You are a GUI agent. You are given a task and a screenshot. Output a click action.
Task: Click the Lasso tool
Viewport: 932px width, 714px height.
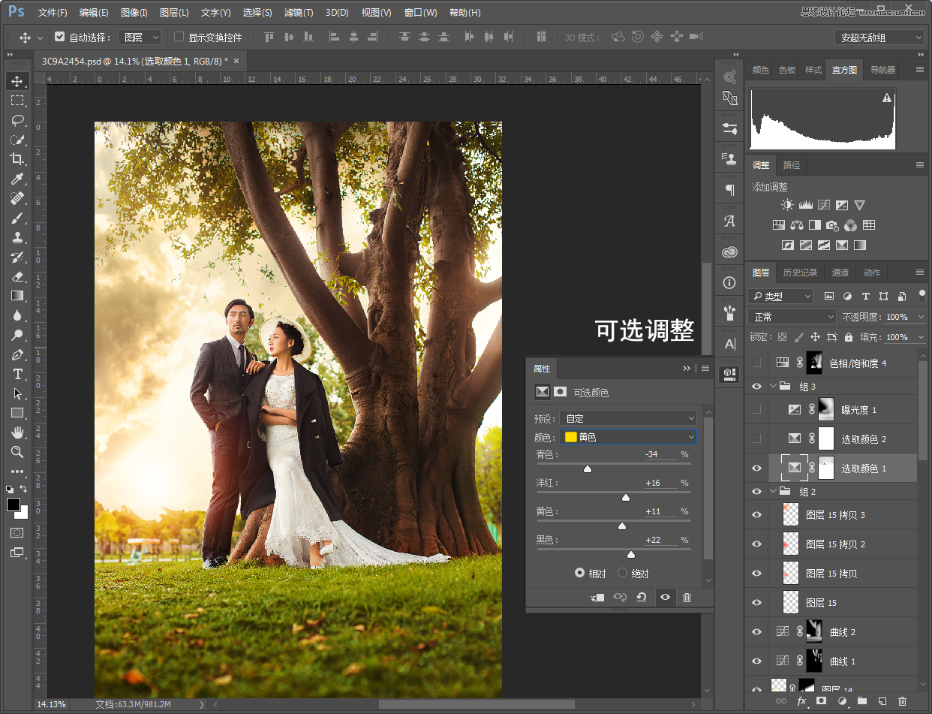point(17,120)
